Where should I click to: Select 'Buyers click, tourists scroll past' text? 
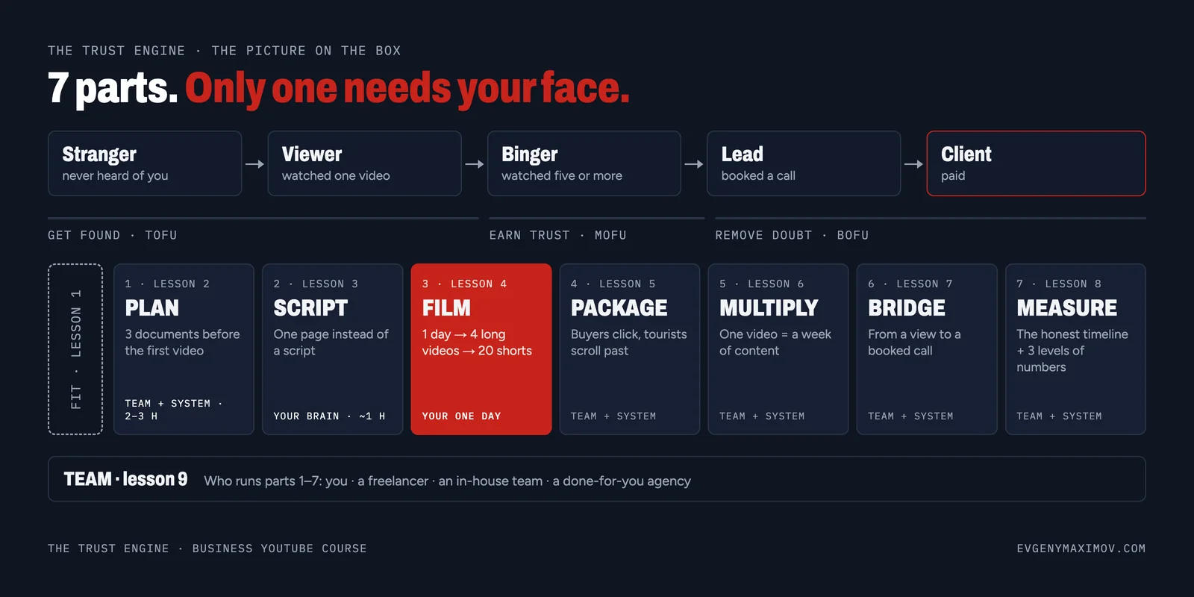click(x=629, y=343)
